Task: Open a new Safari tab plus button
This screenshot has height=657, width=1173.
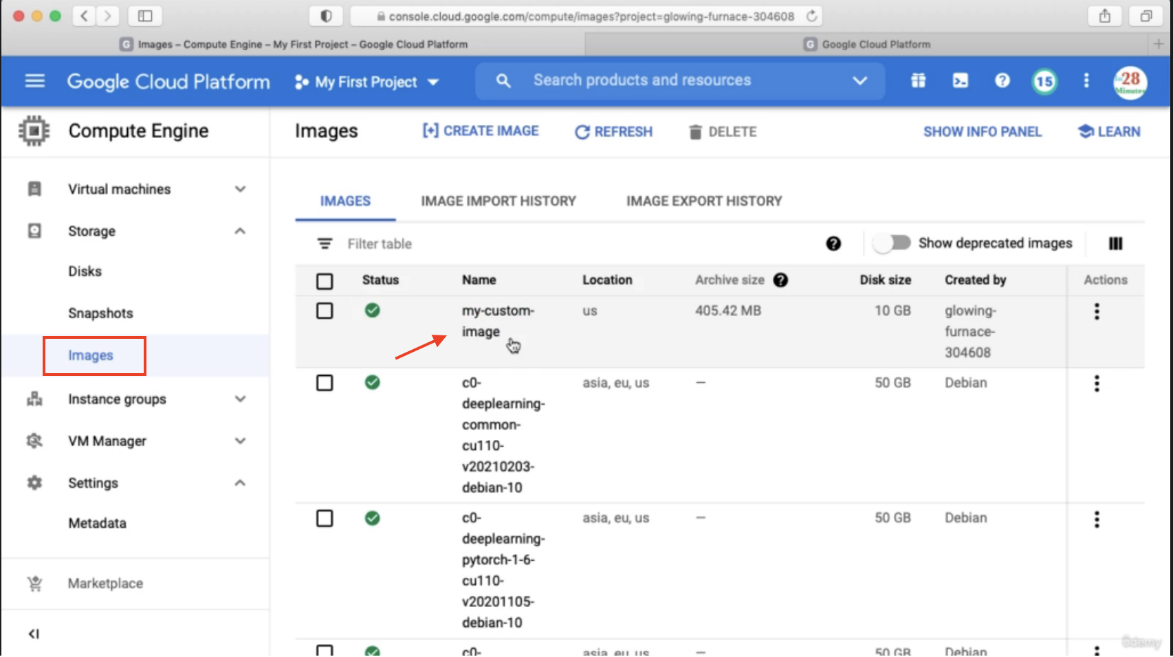Action: point(1159,44)
